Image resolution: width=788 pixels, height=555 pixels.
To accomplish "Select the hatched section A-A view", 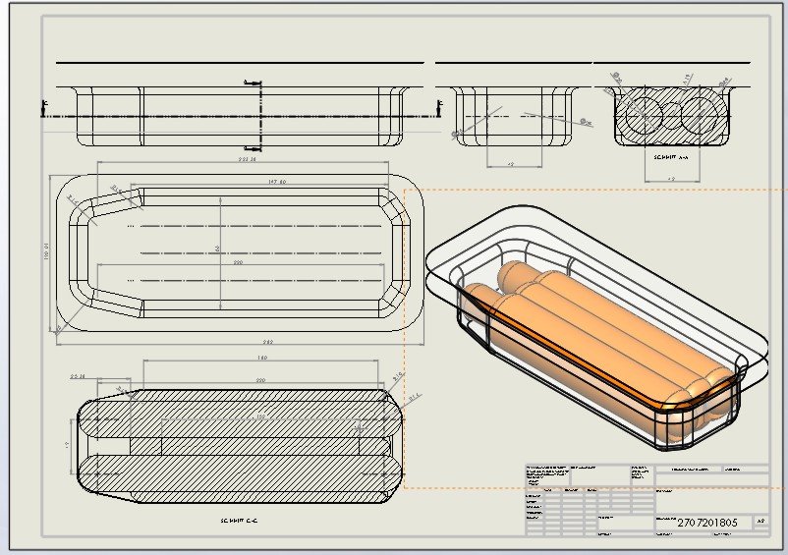I will tap(672, 117).
